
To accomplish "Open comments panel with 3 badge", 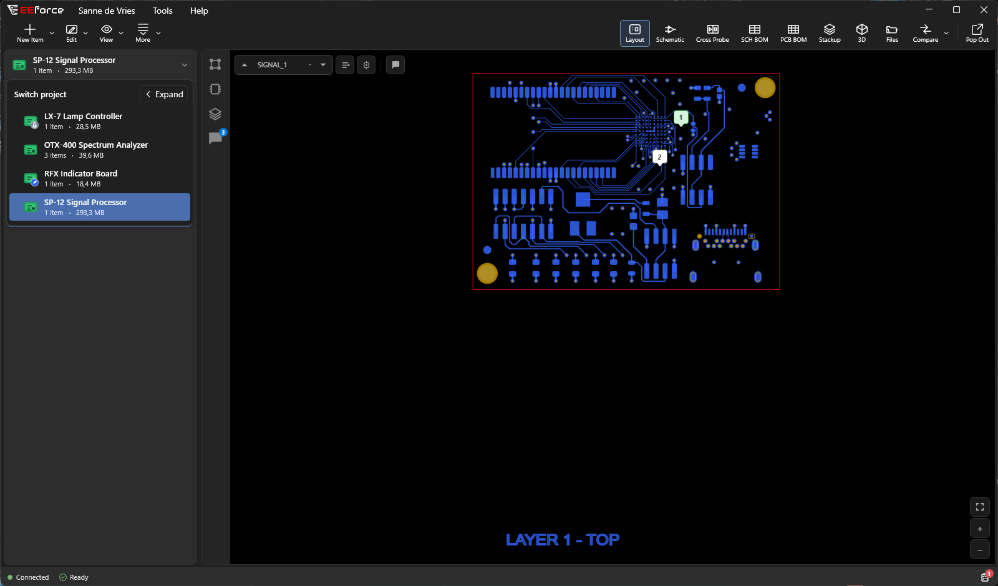I will pyautogui.click(x=216, y=138).
